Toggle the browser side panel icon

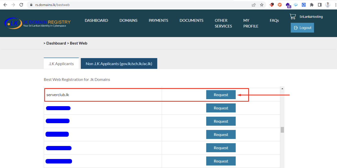point(319,5)
